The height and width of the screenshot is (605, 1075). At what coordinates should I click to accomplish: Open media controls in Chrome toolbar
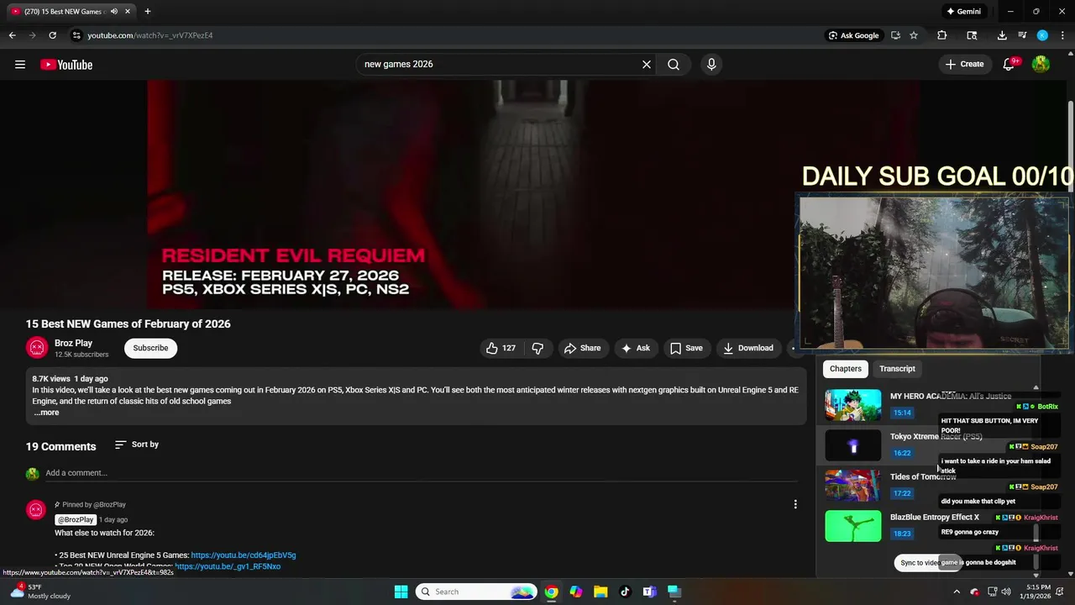tap(1022, 35)
